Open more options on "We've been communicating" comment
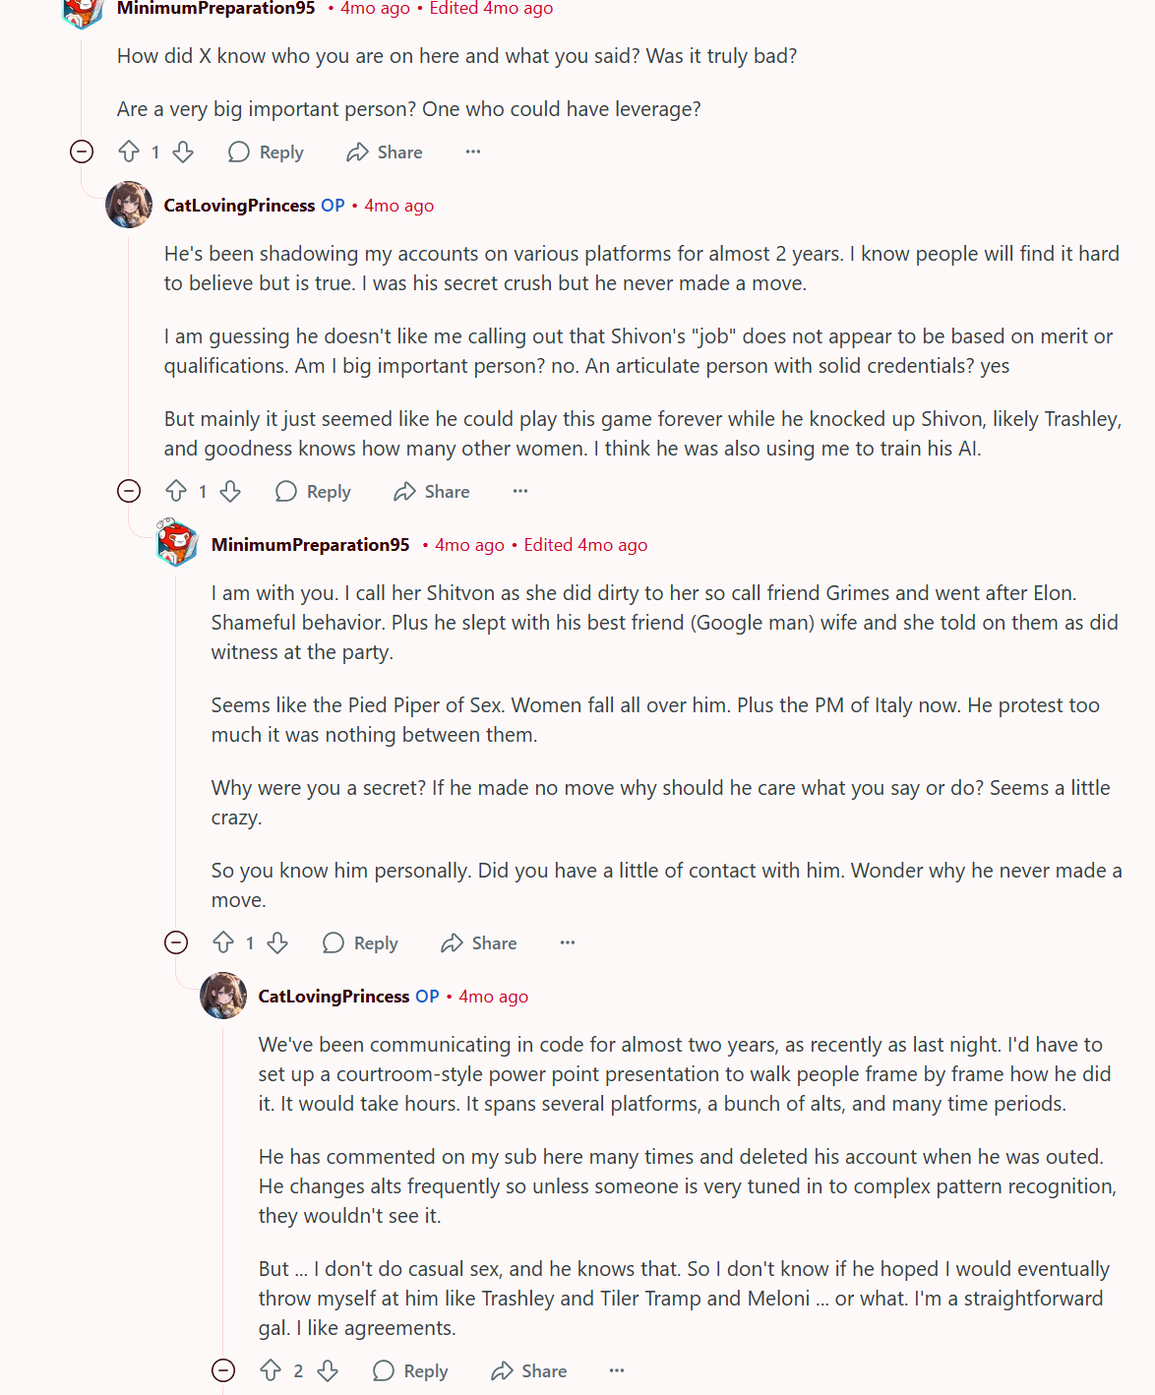This screenshot has height=1395, width=1155. 617,1370
